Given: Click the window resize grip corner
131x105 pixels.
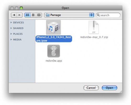Looking at the screenshot, I should click(x=121, y=92).
